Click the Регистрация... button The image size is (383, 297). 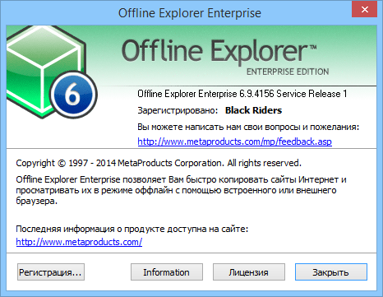pyautogui.click(x=51, y=272)
